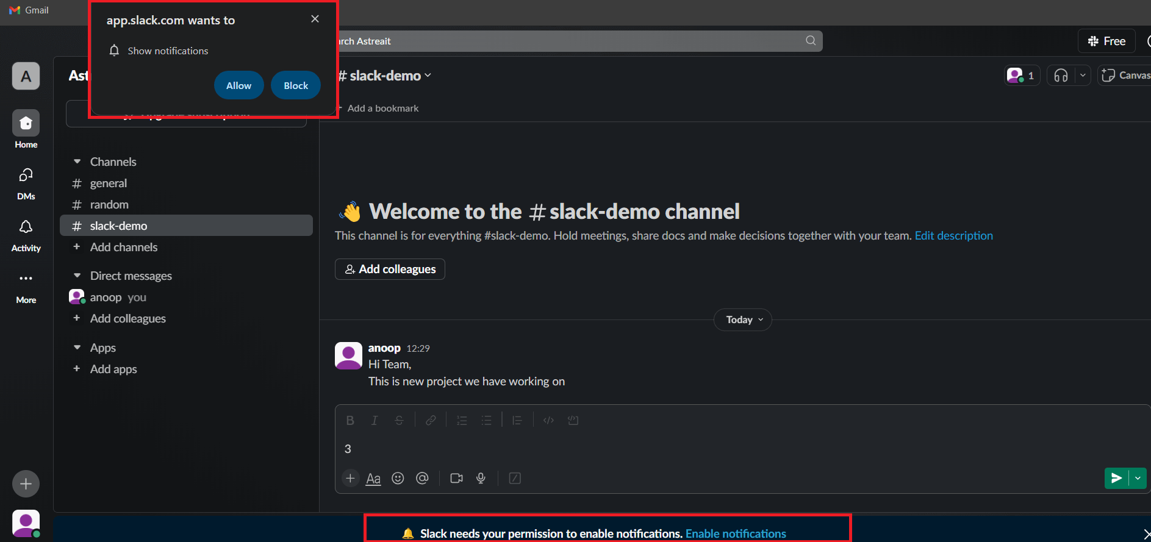
Task: Click the Enable notifications link
Action: pos(736,533)
